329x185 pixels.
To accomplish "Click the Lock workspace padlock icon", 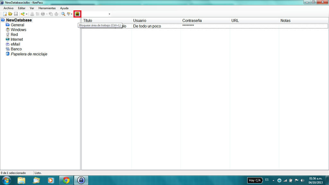I will 77,14.
